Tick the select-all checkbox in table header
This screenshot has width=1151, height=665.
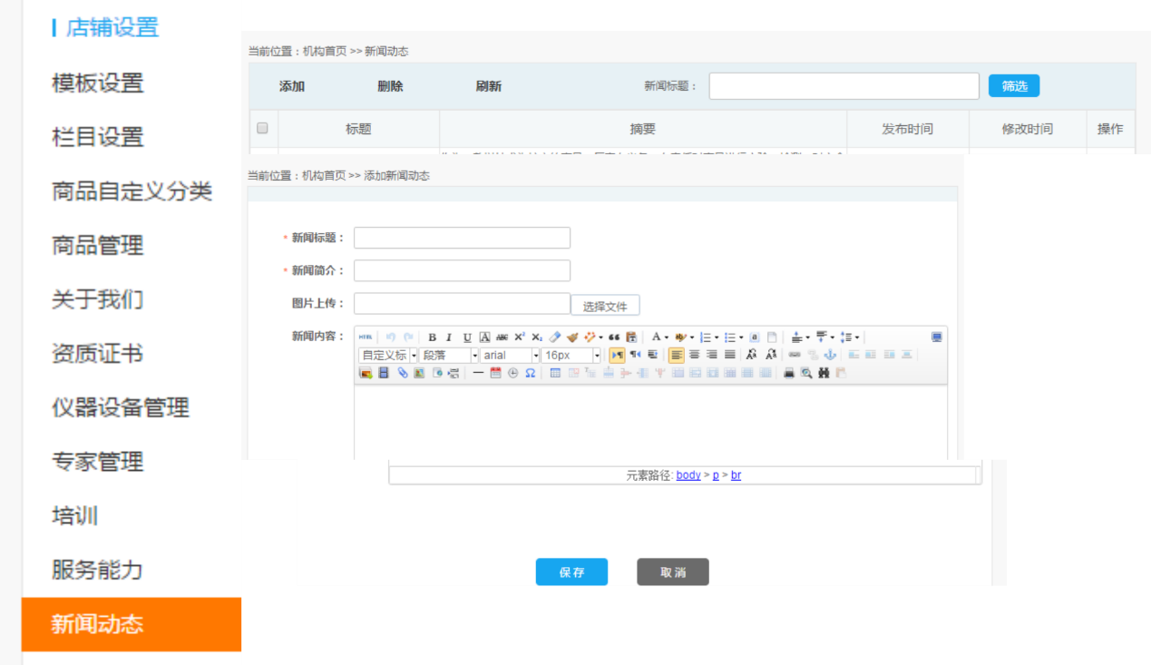pyautogui.click(x=263, y=128)
